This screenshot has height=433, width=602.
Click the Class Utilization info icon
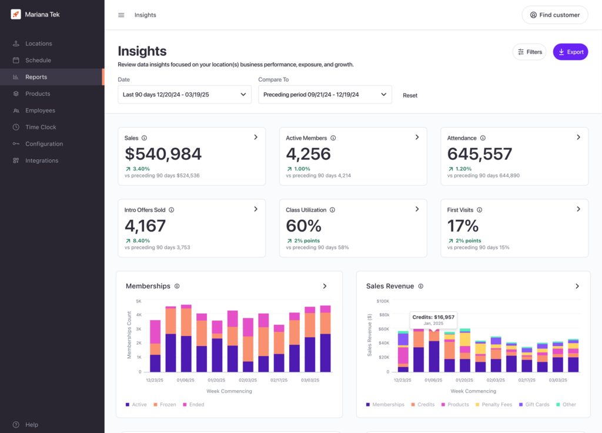coord(332,210)
